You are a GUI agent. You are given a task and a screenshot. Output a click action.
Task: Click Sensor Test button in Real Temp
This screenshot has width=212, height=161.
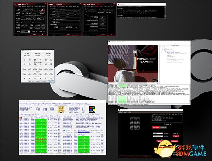point(31,81)
